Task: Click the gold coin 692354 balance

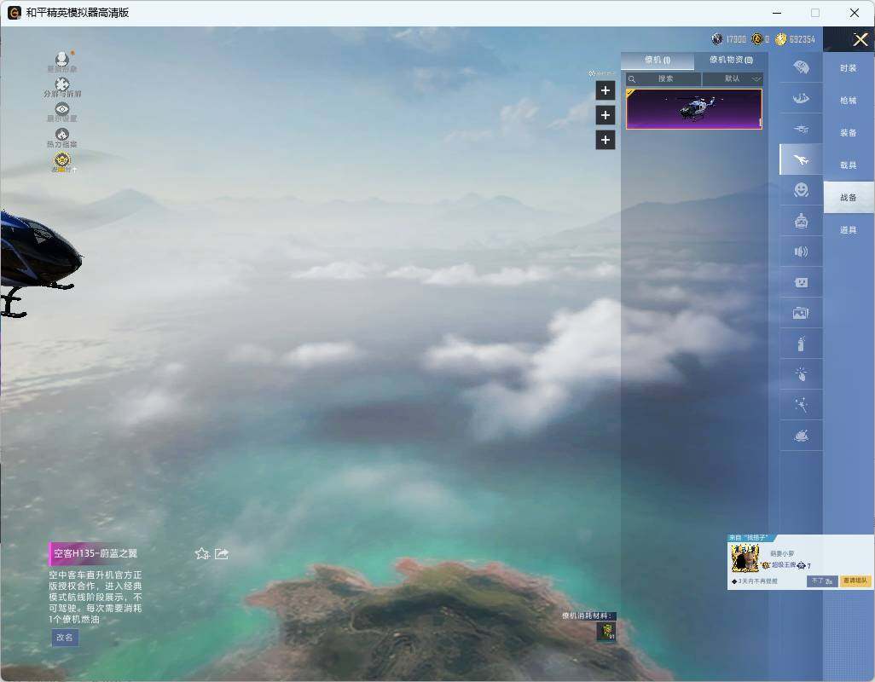Action: point(795,38)
